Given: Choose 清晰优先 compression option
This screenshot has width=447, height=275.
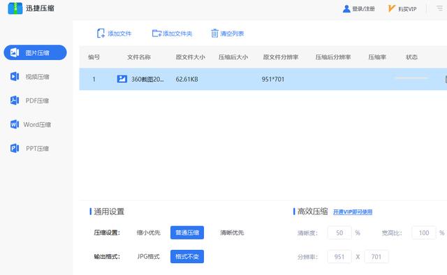Looking at the screenshot, I should pos(232,232).
